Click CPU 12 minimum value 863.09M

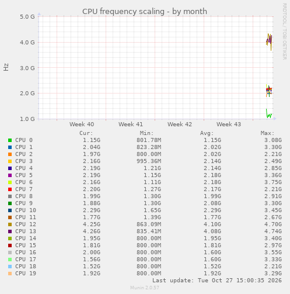(149, 224)
